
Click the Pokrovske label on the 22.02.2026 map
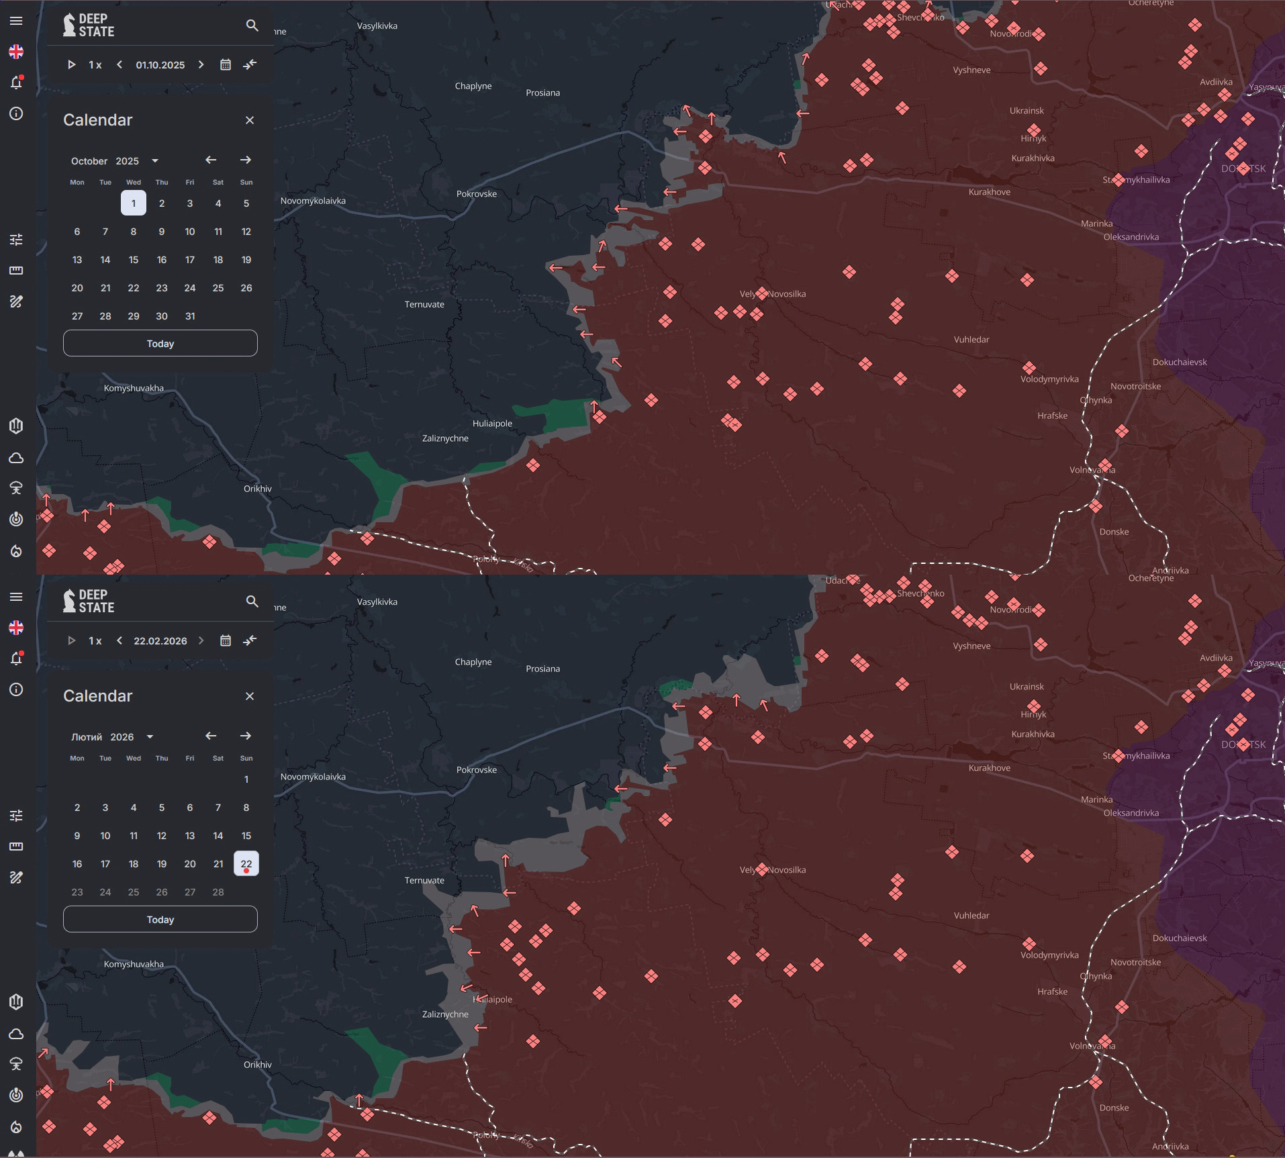[x=477, y=770]
